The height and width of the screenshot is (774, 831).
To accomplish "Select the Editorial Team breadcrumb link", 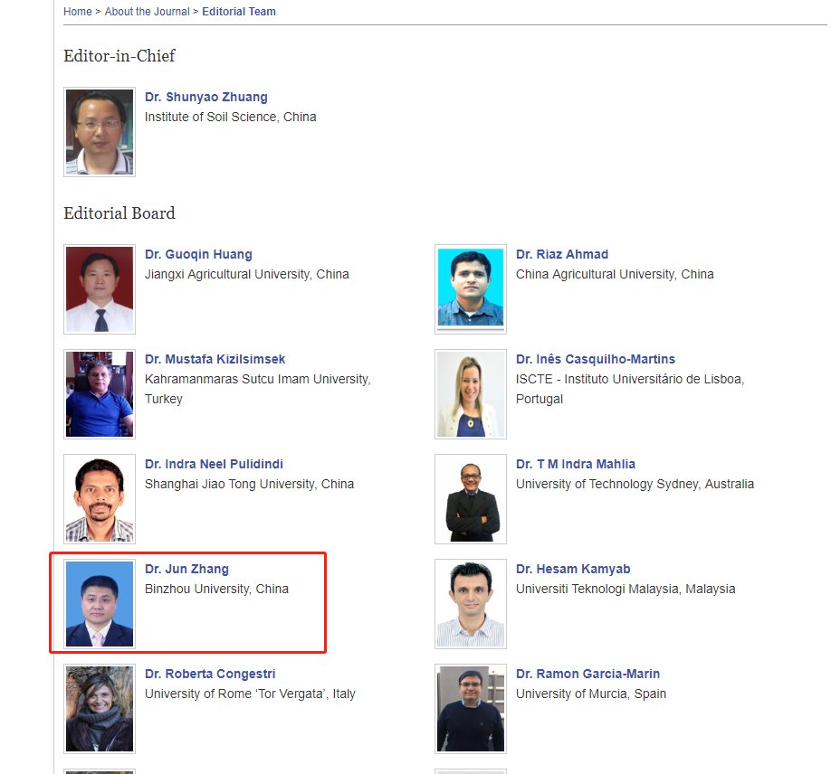I will point(239,12).
